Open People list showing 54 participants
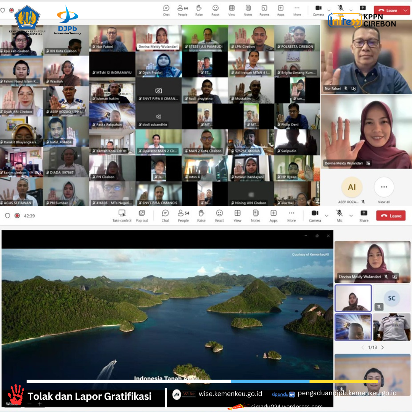 tap(183, 215)
